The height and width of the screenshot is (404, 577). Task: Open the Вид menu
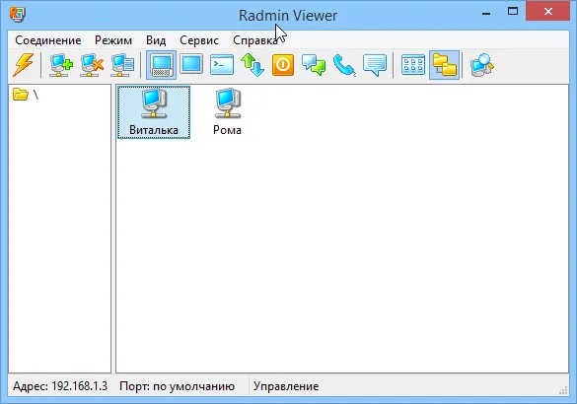(156, 40)
